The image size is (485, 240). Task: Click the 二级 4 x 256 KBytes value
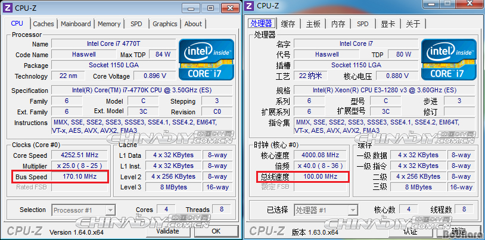point(418,177)
